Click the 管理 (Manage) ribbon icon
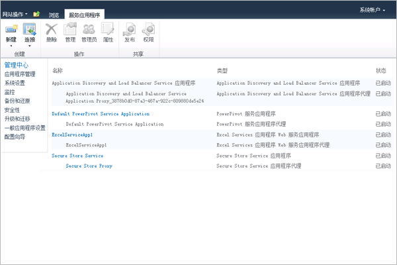The width and height of the screenshot is (397, 265). pos(70,28)
